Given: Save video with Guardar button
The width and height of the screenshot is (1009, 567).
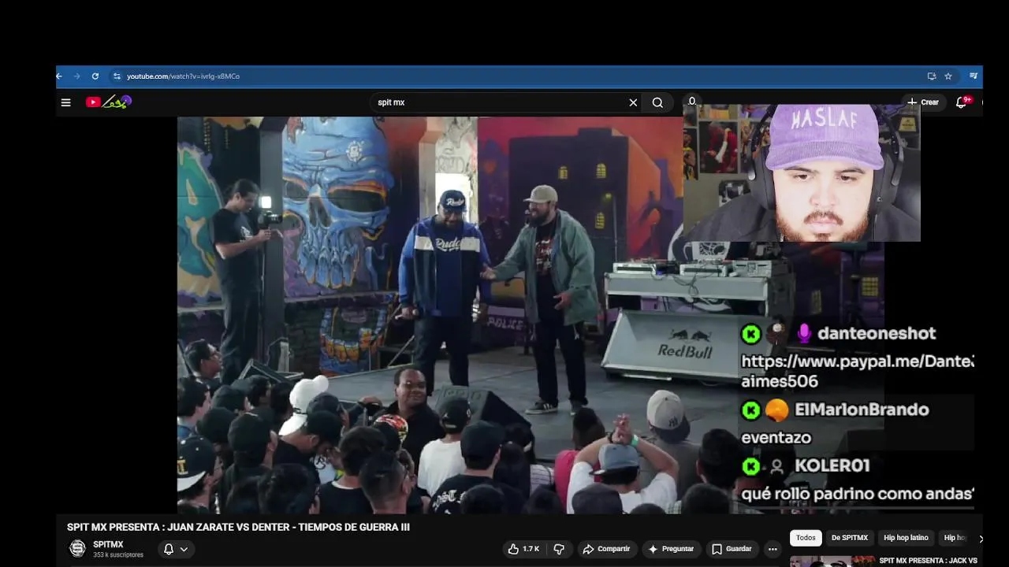Looking at the screenshot, I should tap(732, 549).
